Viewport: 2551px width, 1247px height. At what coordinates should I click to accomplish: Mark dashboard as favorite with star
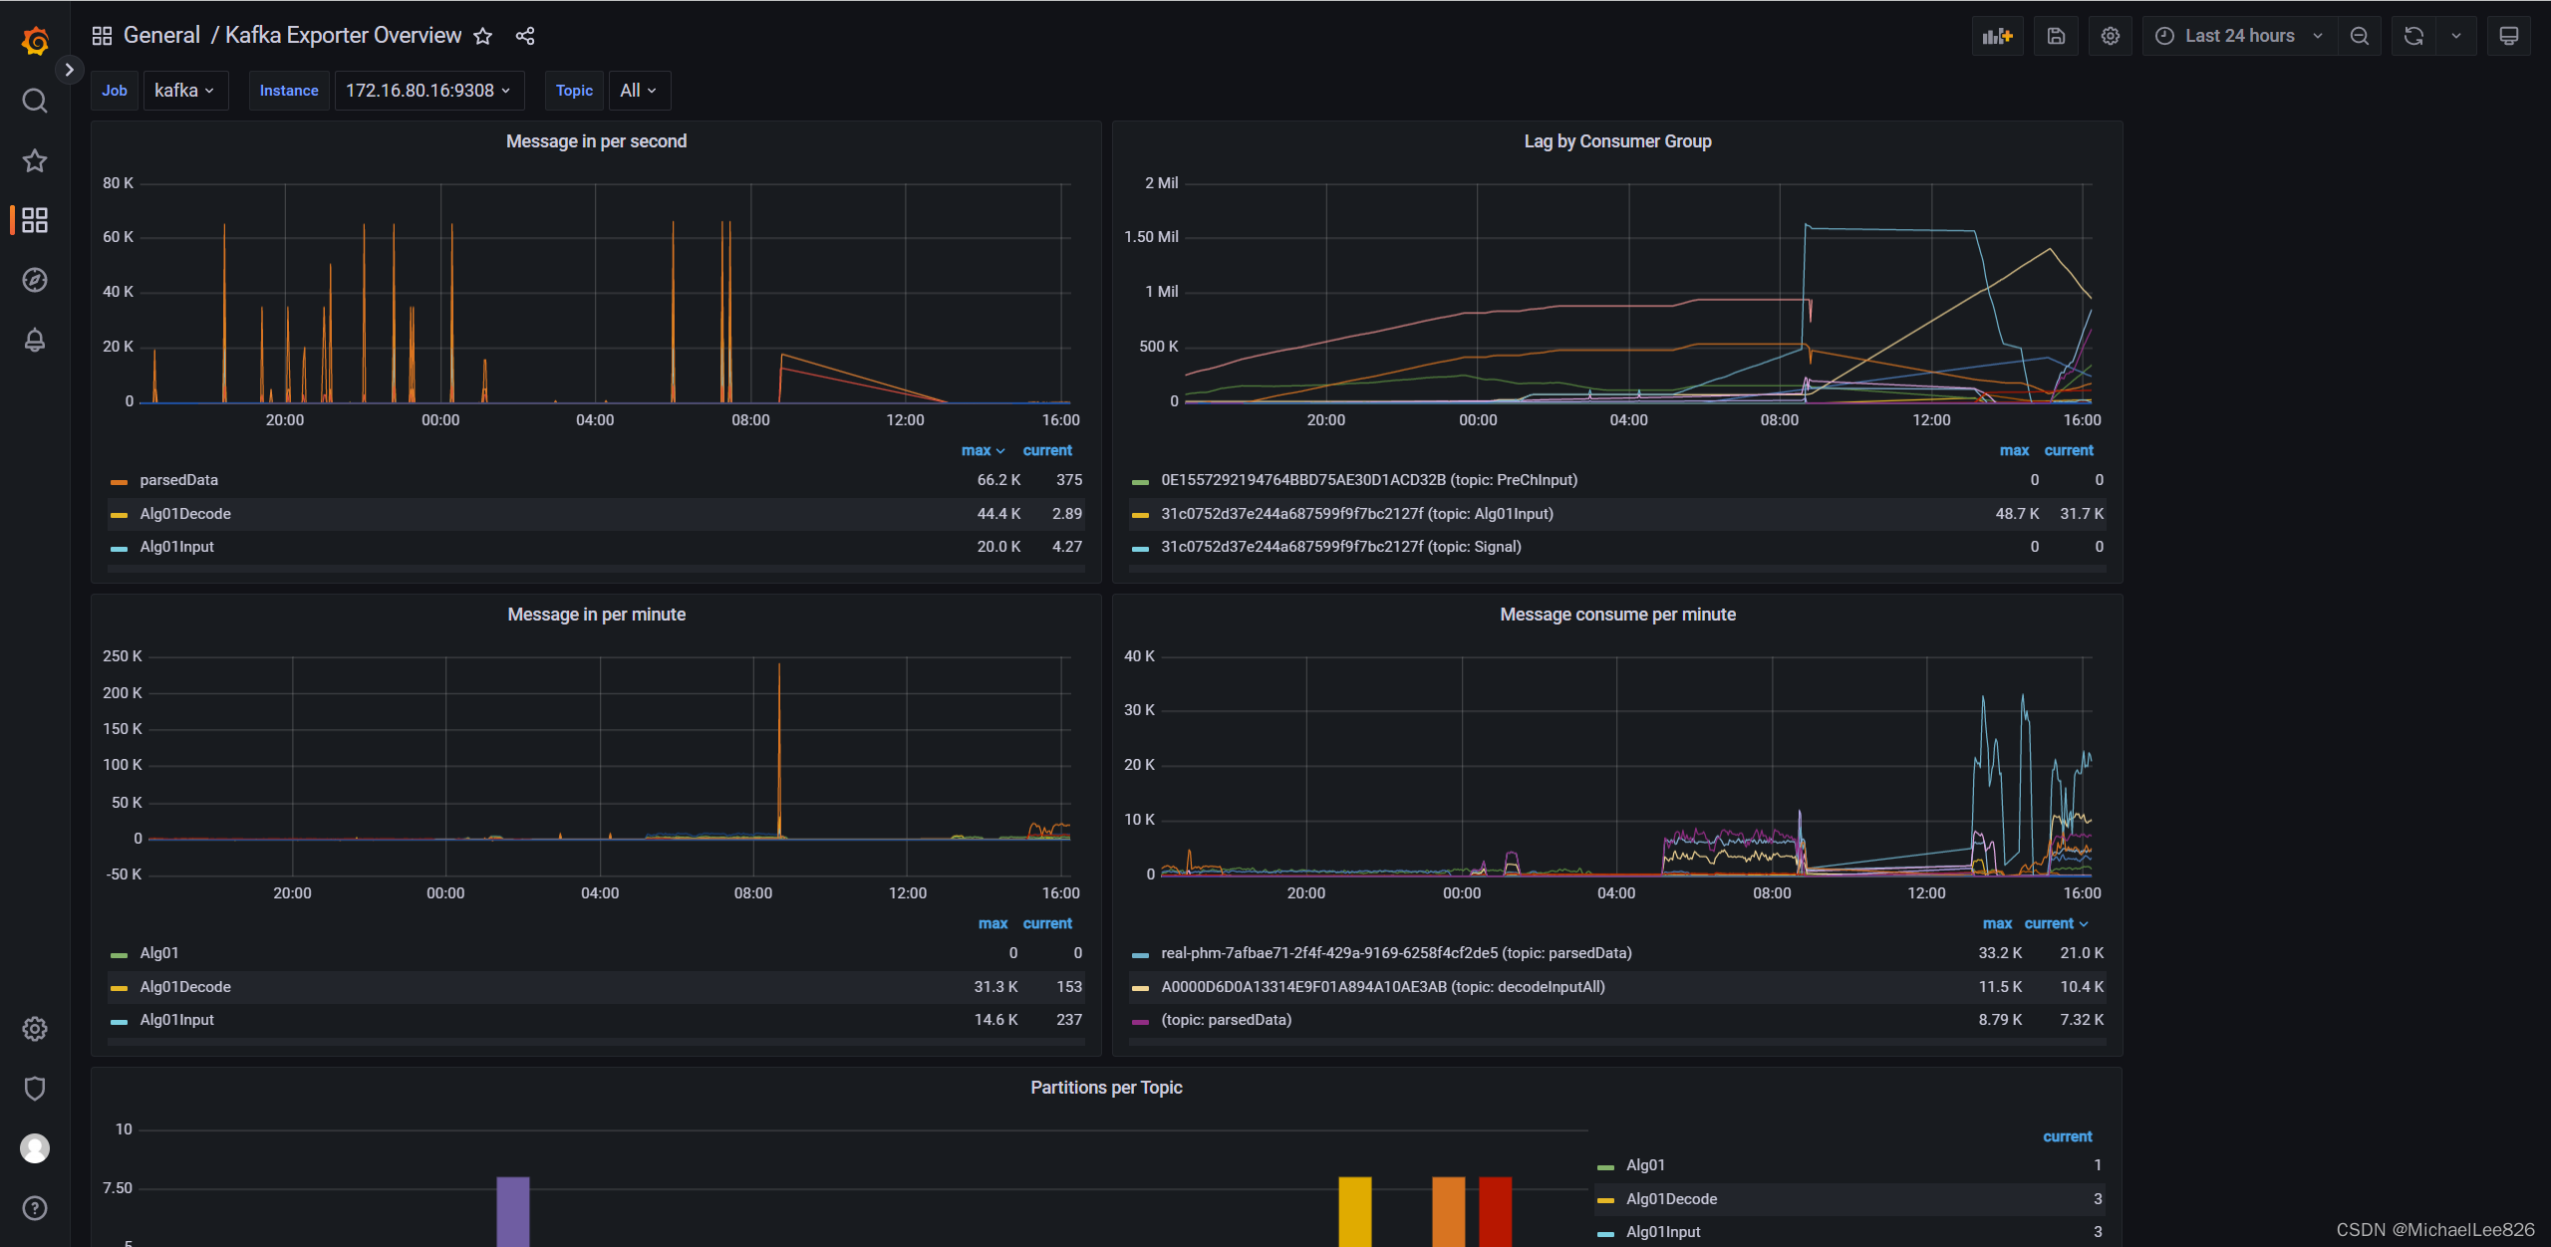click(x=483, y=36)
